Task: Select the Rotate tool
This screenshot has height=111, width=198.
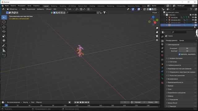Action: coord(4,31)
